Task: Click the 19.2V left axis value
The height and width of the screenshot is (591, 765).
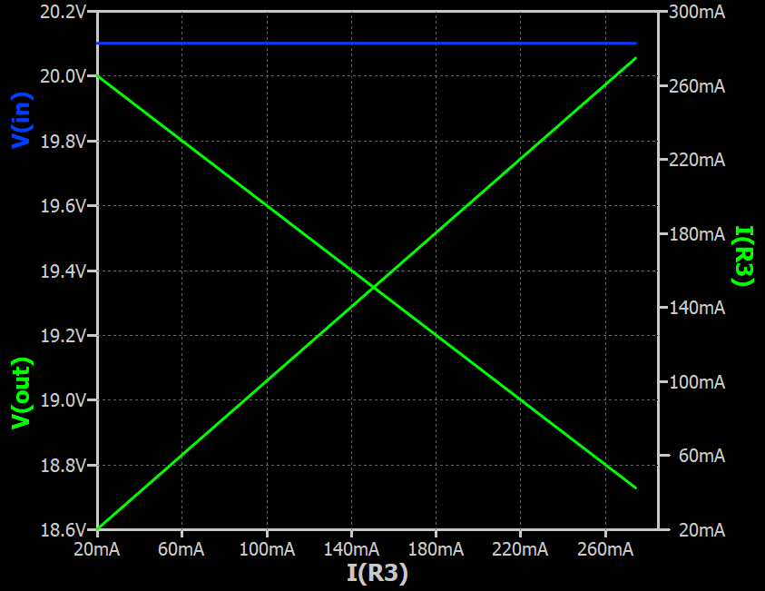Action: click(63, 336)
